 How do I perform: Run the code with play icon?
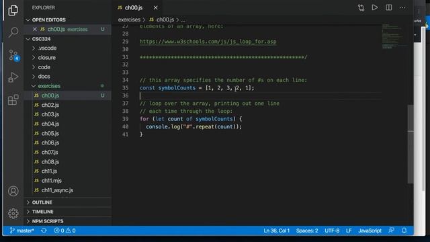pyautogui.click(x=375, y=7)
